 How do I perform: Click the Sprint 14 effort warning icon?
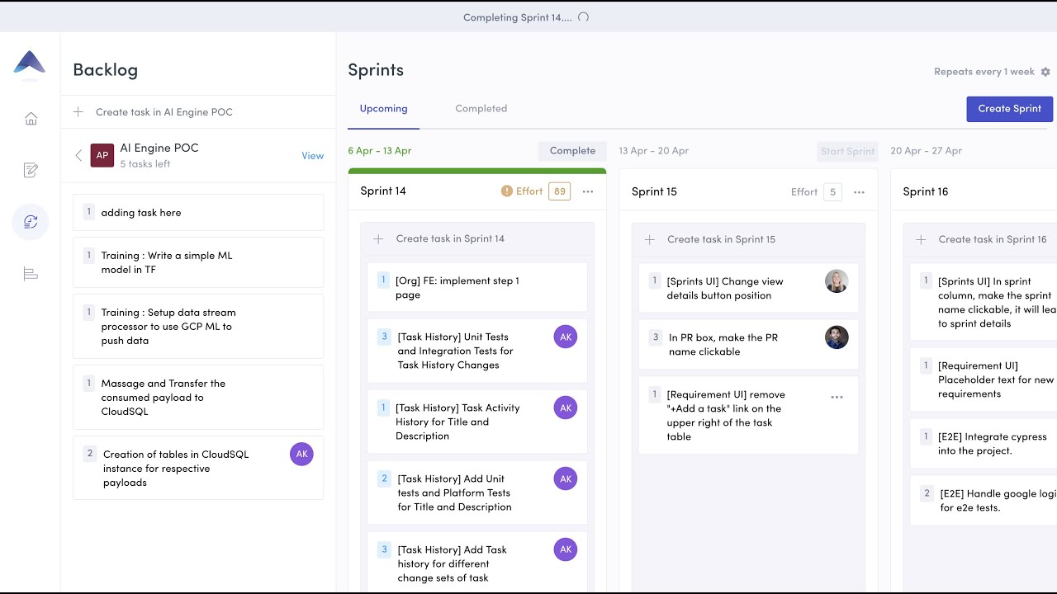tap(507, 191)
